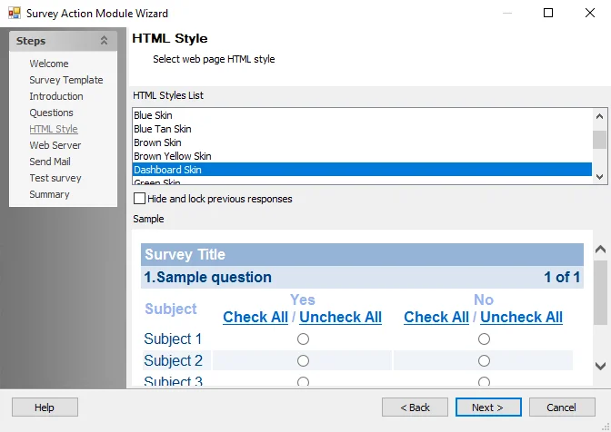This screenshot has width=611, height=432.
Task: Click the Subject 2 row label
Action: tap(173, 360)
